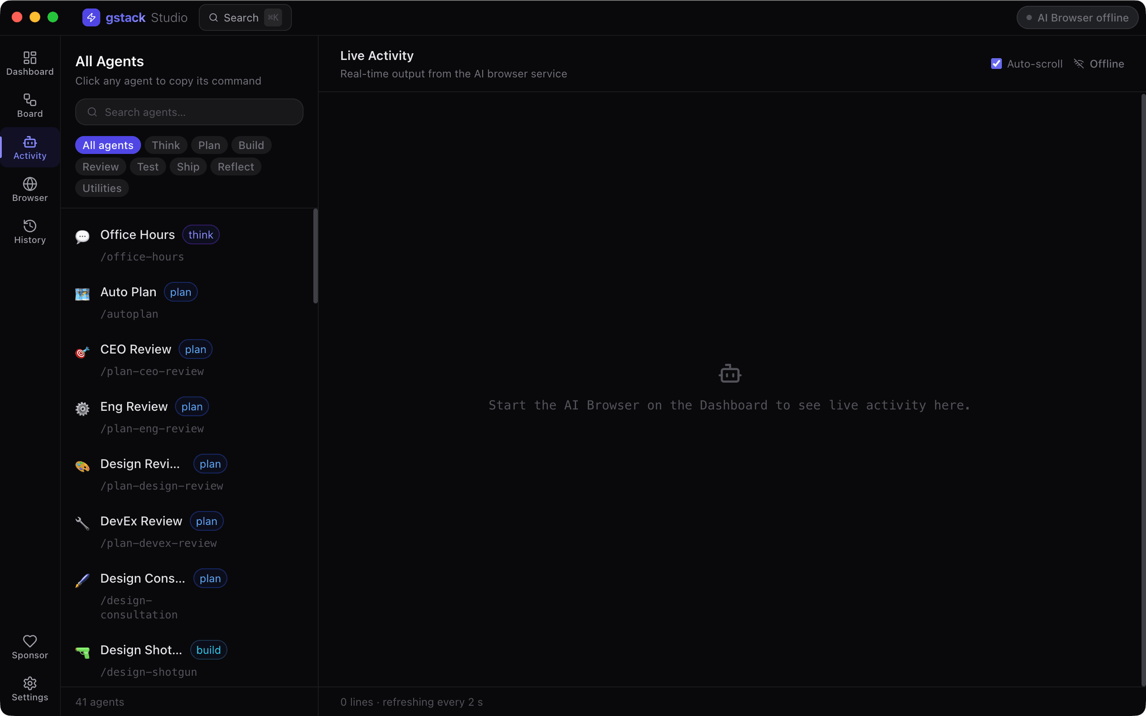Screen dimensions: 1146x716
Task: Click the macOS green maximize button
Action: click(x=53, y=17)
